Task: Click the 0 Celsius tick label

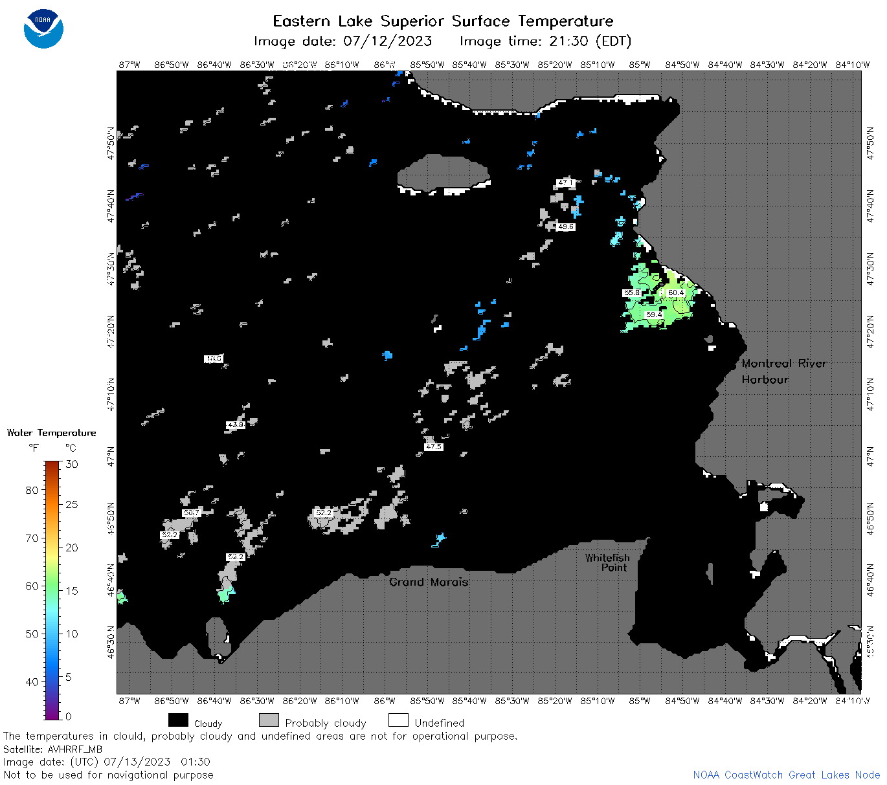Action: (x=69, y=716)
